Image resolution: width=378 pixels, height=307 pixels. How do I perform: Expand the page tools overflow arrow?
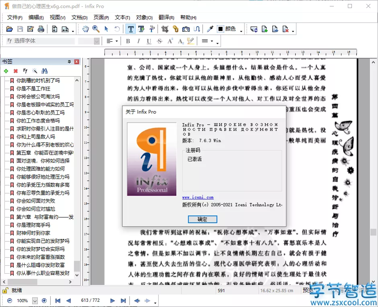click(x=293, y=31)
